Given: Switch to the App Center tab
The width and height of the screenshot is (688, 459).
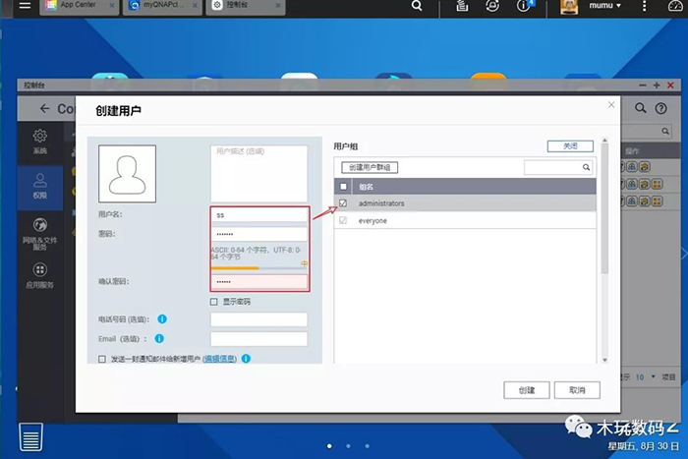Looking at the screenshot, I should click(x=79, y=6).
